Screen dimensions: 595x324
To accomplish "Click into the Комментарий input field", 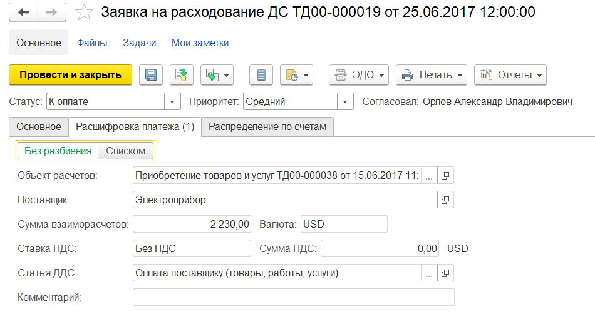I will [x=293, y=297].
